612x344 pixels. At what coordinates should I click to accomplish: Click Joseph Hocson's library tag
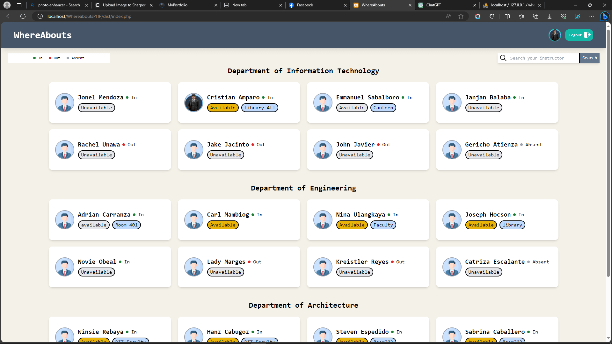(512, 225)
